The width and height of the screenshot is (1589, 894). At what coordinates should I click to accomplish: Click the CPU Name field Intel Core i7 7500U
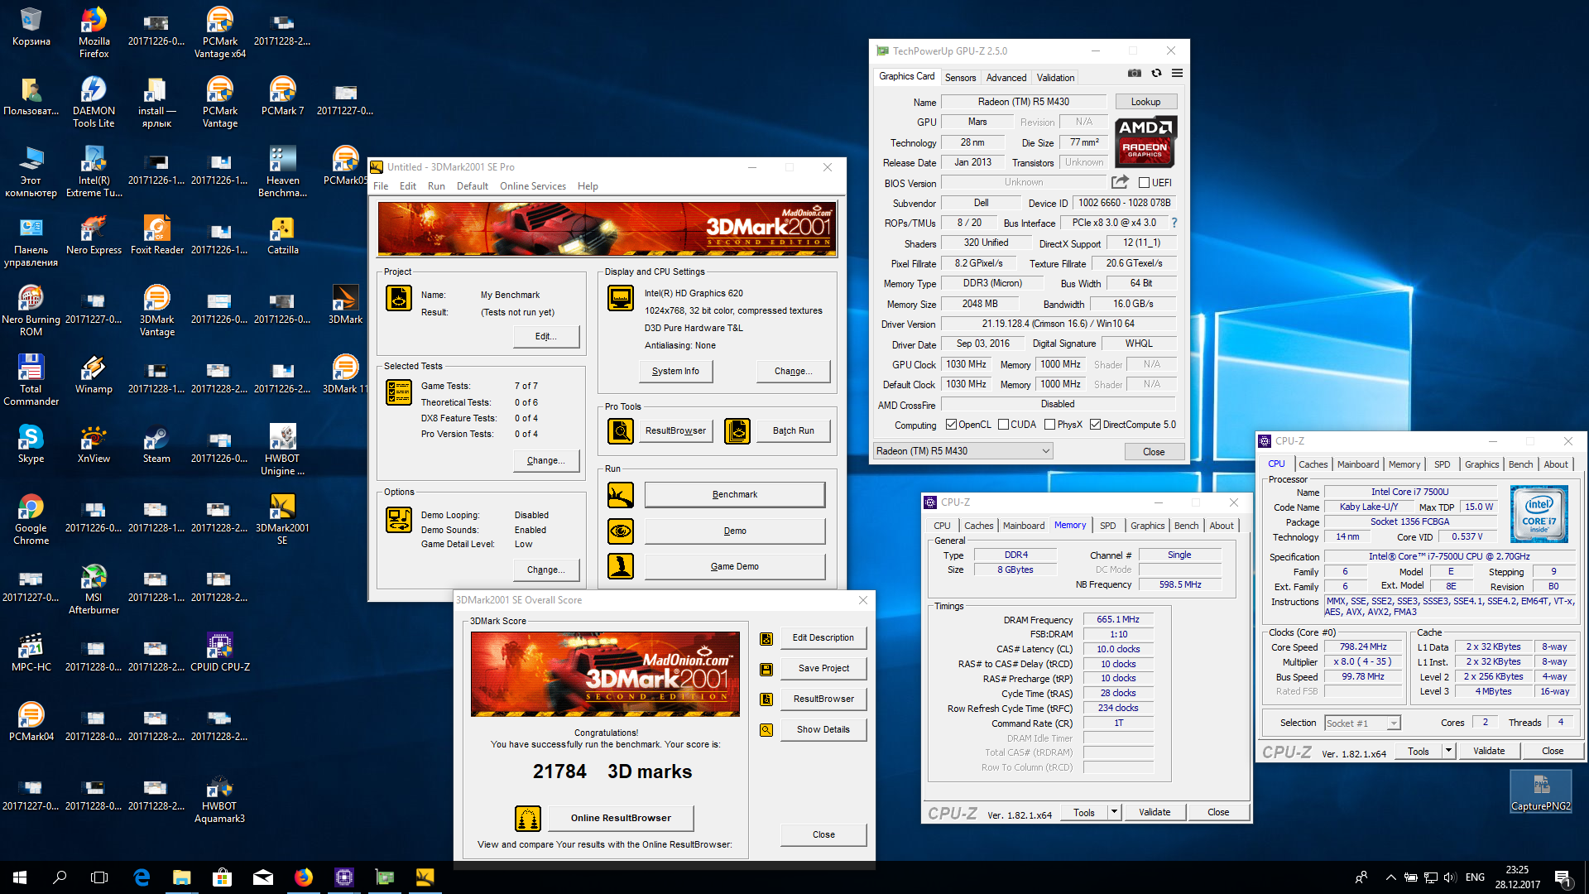click(x=1409, y=492)
